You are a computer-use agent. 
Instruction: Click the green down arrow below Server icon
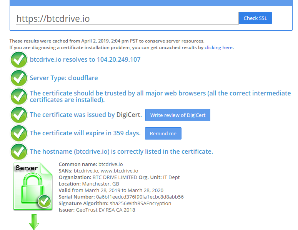[x=34, y=222]
